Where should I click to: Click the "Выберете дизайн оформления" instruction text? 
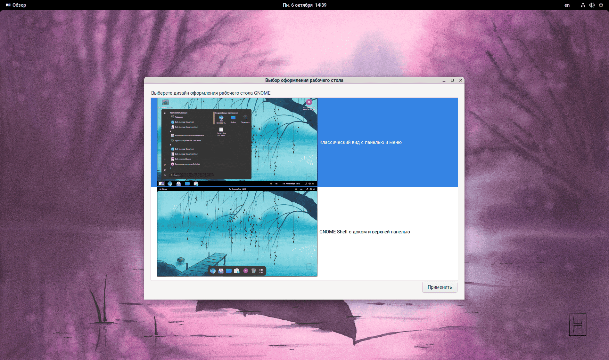click(x=211, y=93)
